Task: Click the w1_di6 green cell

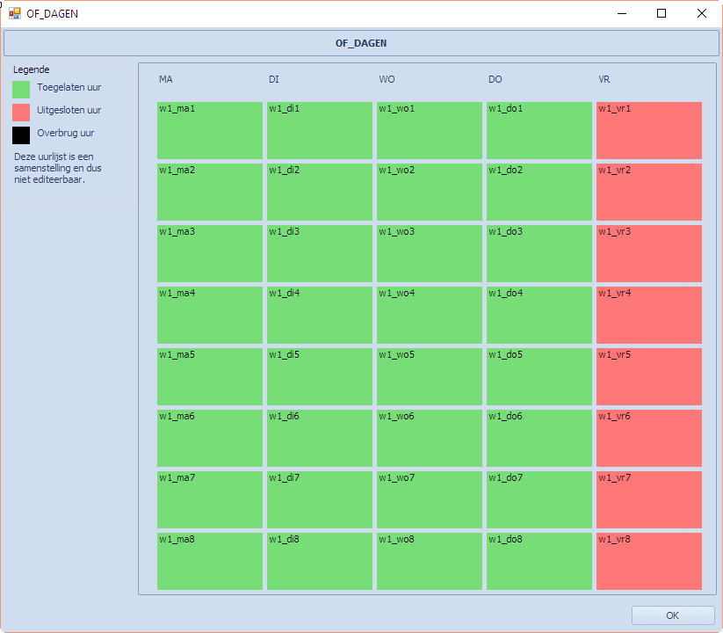Action: pos(320,438)
